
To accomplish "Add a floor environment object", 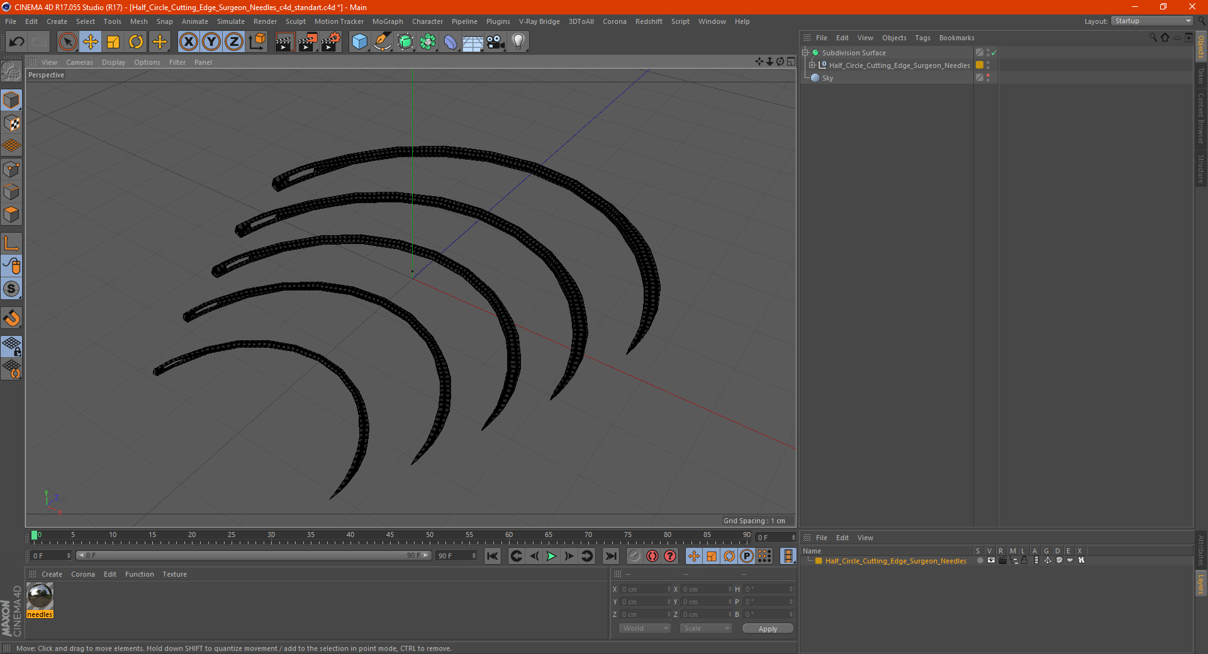I will (x=473, y=42).
